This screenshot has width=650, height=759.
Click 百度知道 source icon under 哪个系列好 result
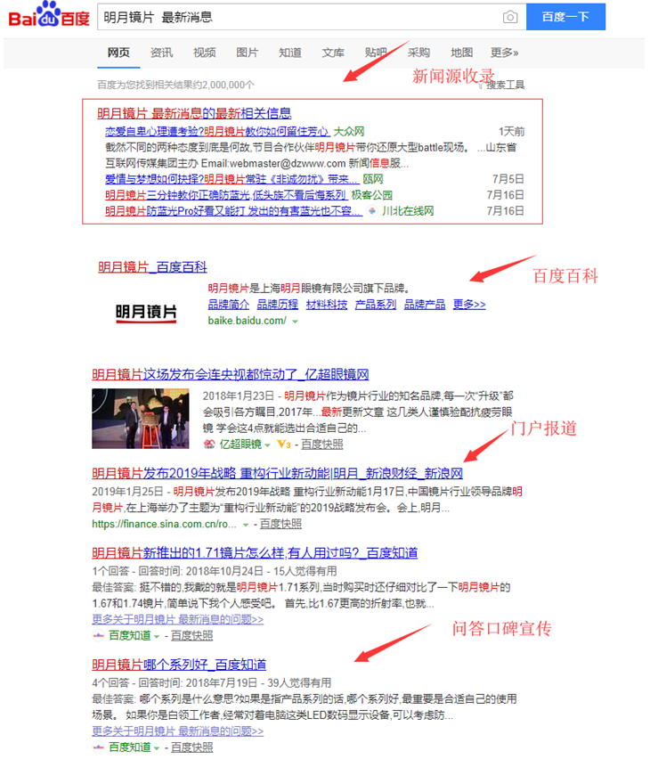[x=98, y=748]
